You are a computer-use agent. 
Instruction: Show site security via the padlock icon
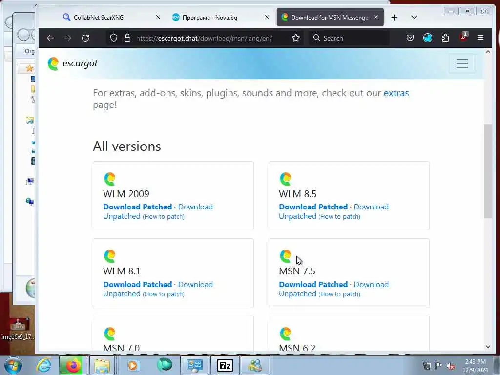(127, 38)
